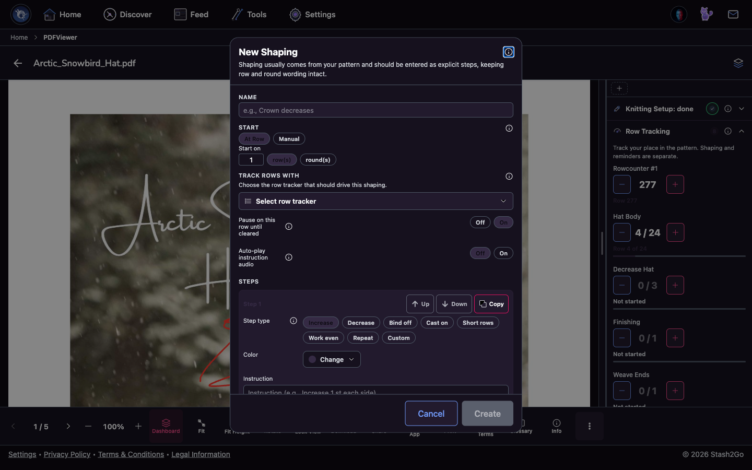Increment the Rowcounter #1 plus button
Viewport: 752px width, 470px height.
[x=675, y=184]
